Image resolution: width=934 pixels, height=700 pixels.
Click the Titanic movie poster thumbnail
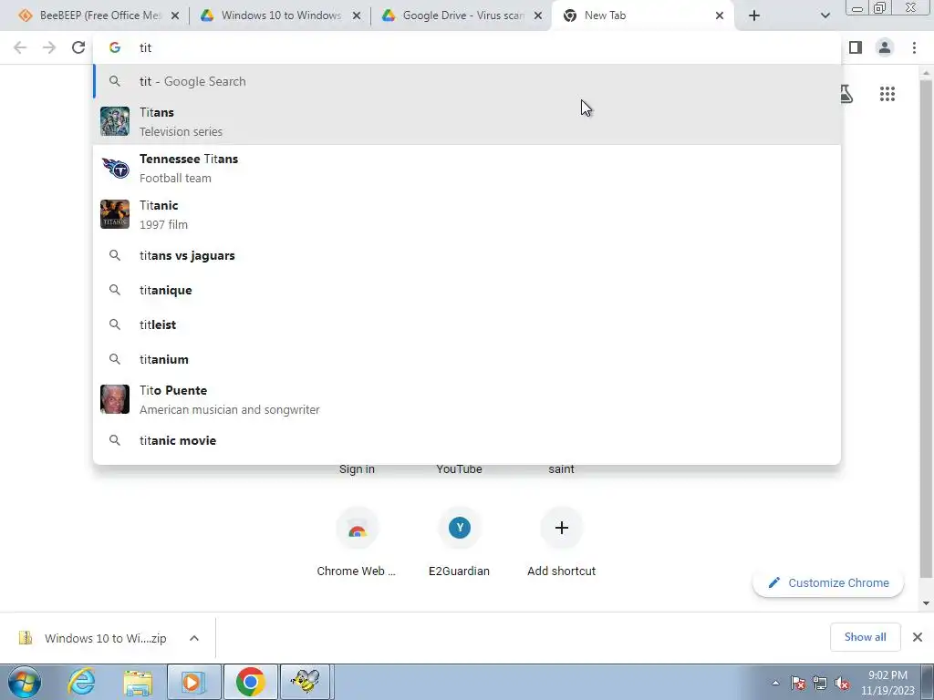[x=115, y=214]
